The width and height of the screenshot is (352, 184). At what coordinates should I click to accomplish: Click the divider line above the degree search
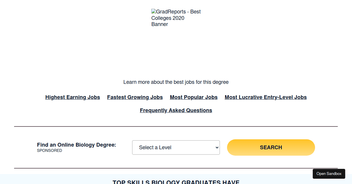(x=176, y=126)
